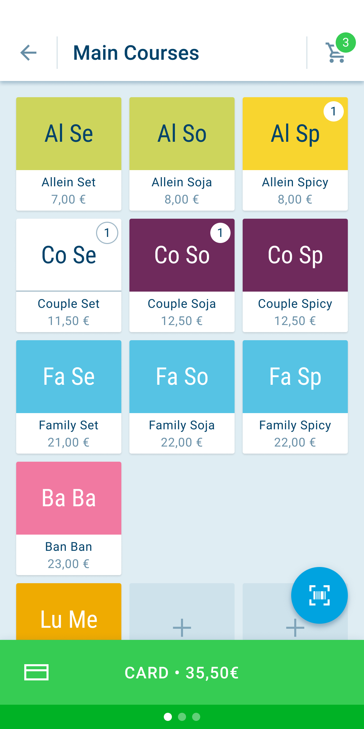Tap the pink Ban Ban tile

69,518
